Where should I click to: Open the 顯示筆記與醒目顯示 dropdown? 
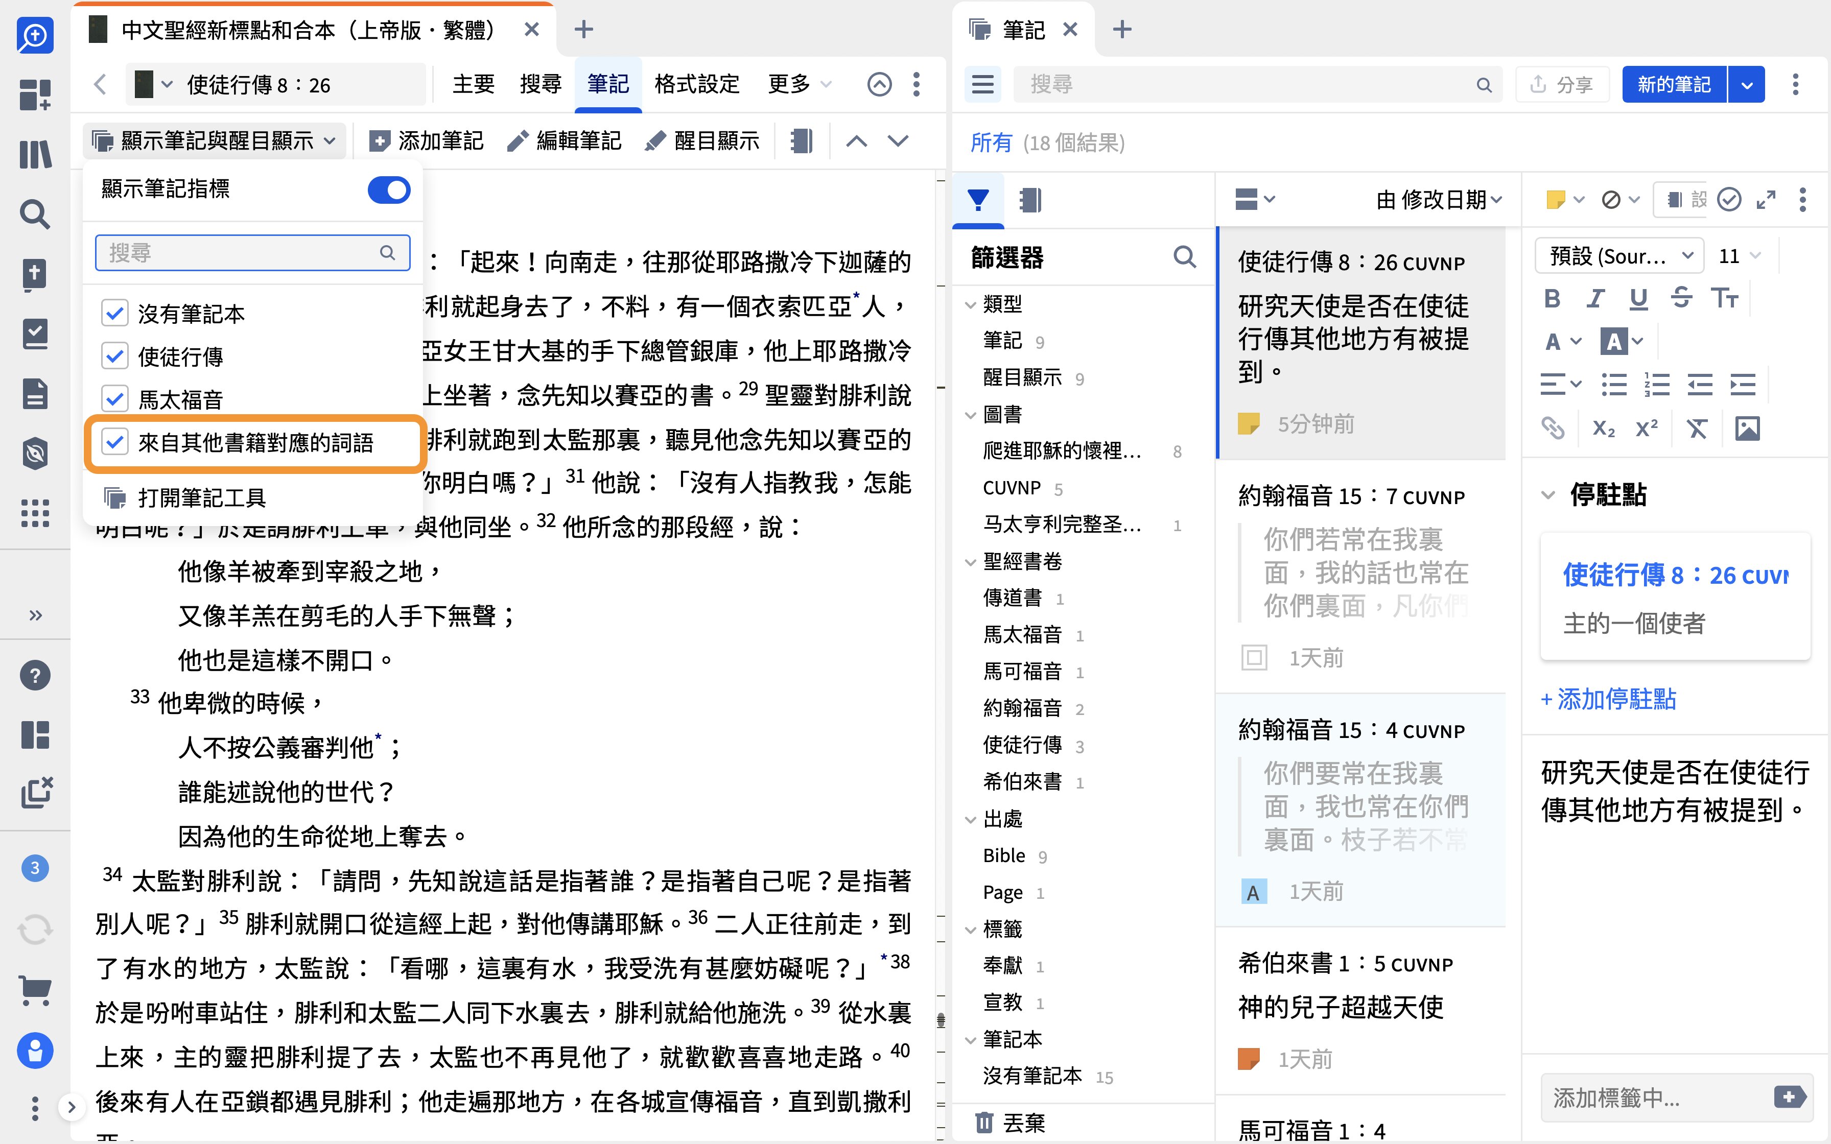pos(214,141)
